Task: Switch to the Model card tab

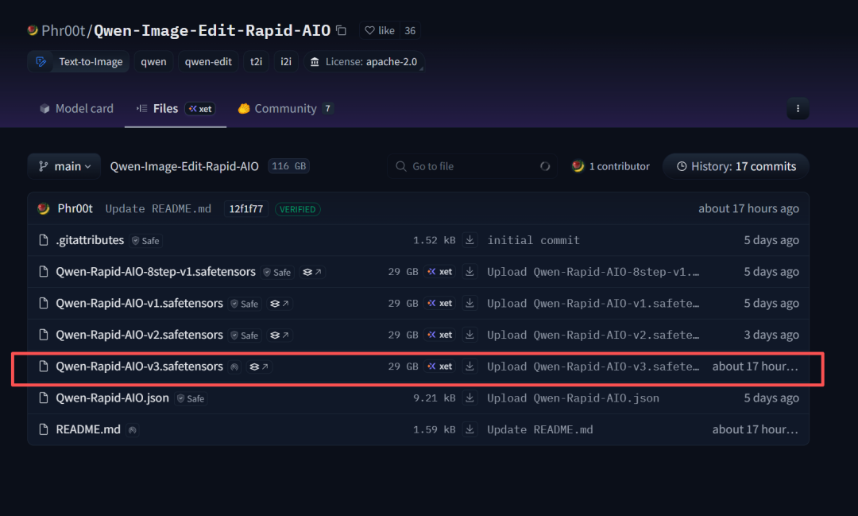Action: tap(77, 109)
